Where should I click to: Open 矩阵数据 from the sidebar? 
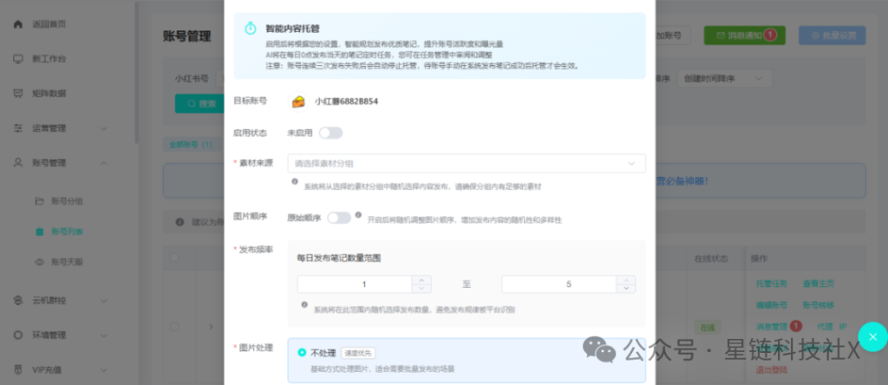49,94
